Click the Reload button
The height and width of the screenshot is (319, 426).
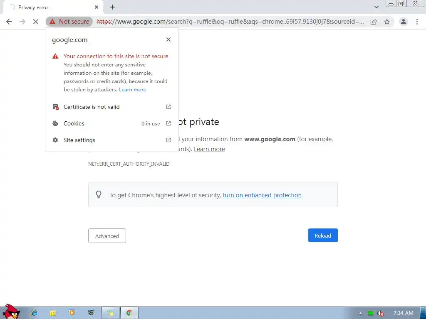tap(323, 236)
